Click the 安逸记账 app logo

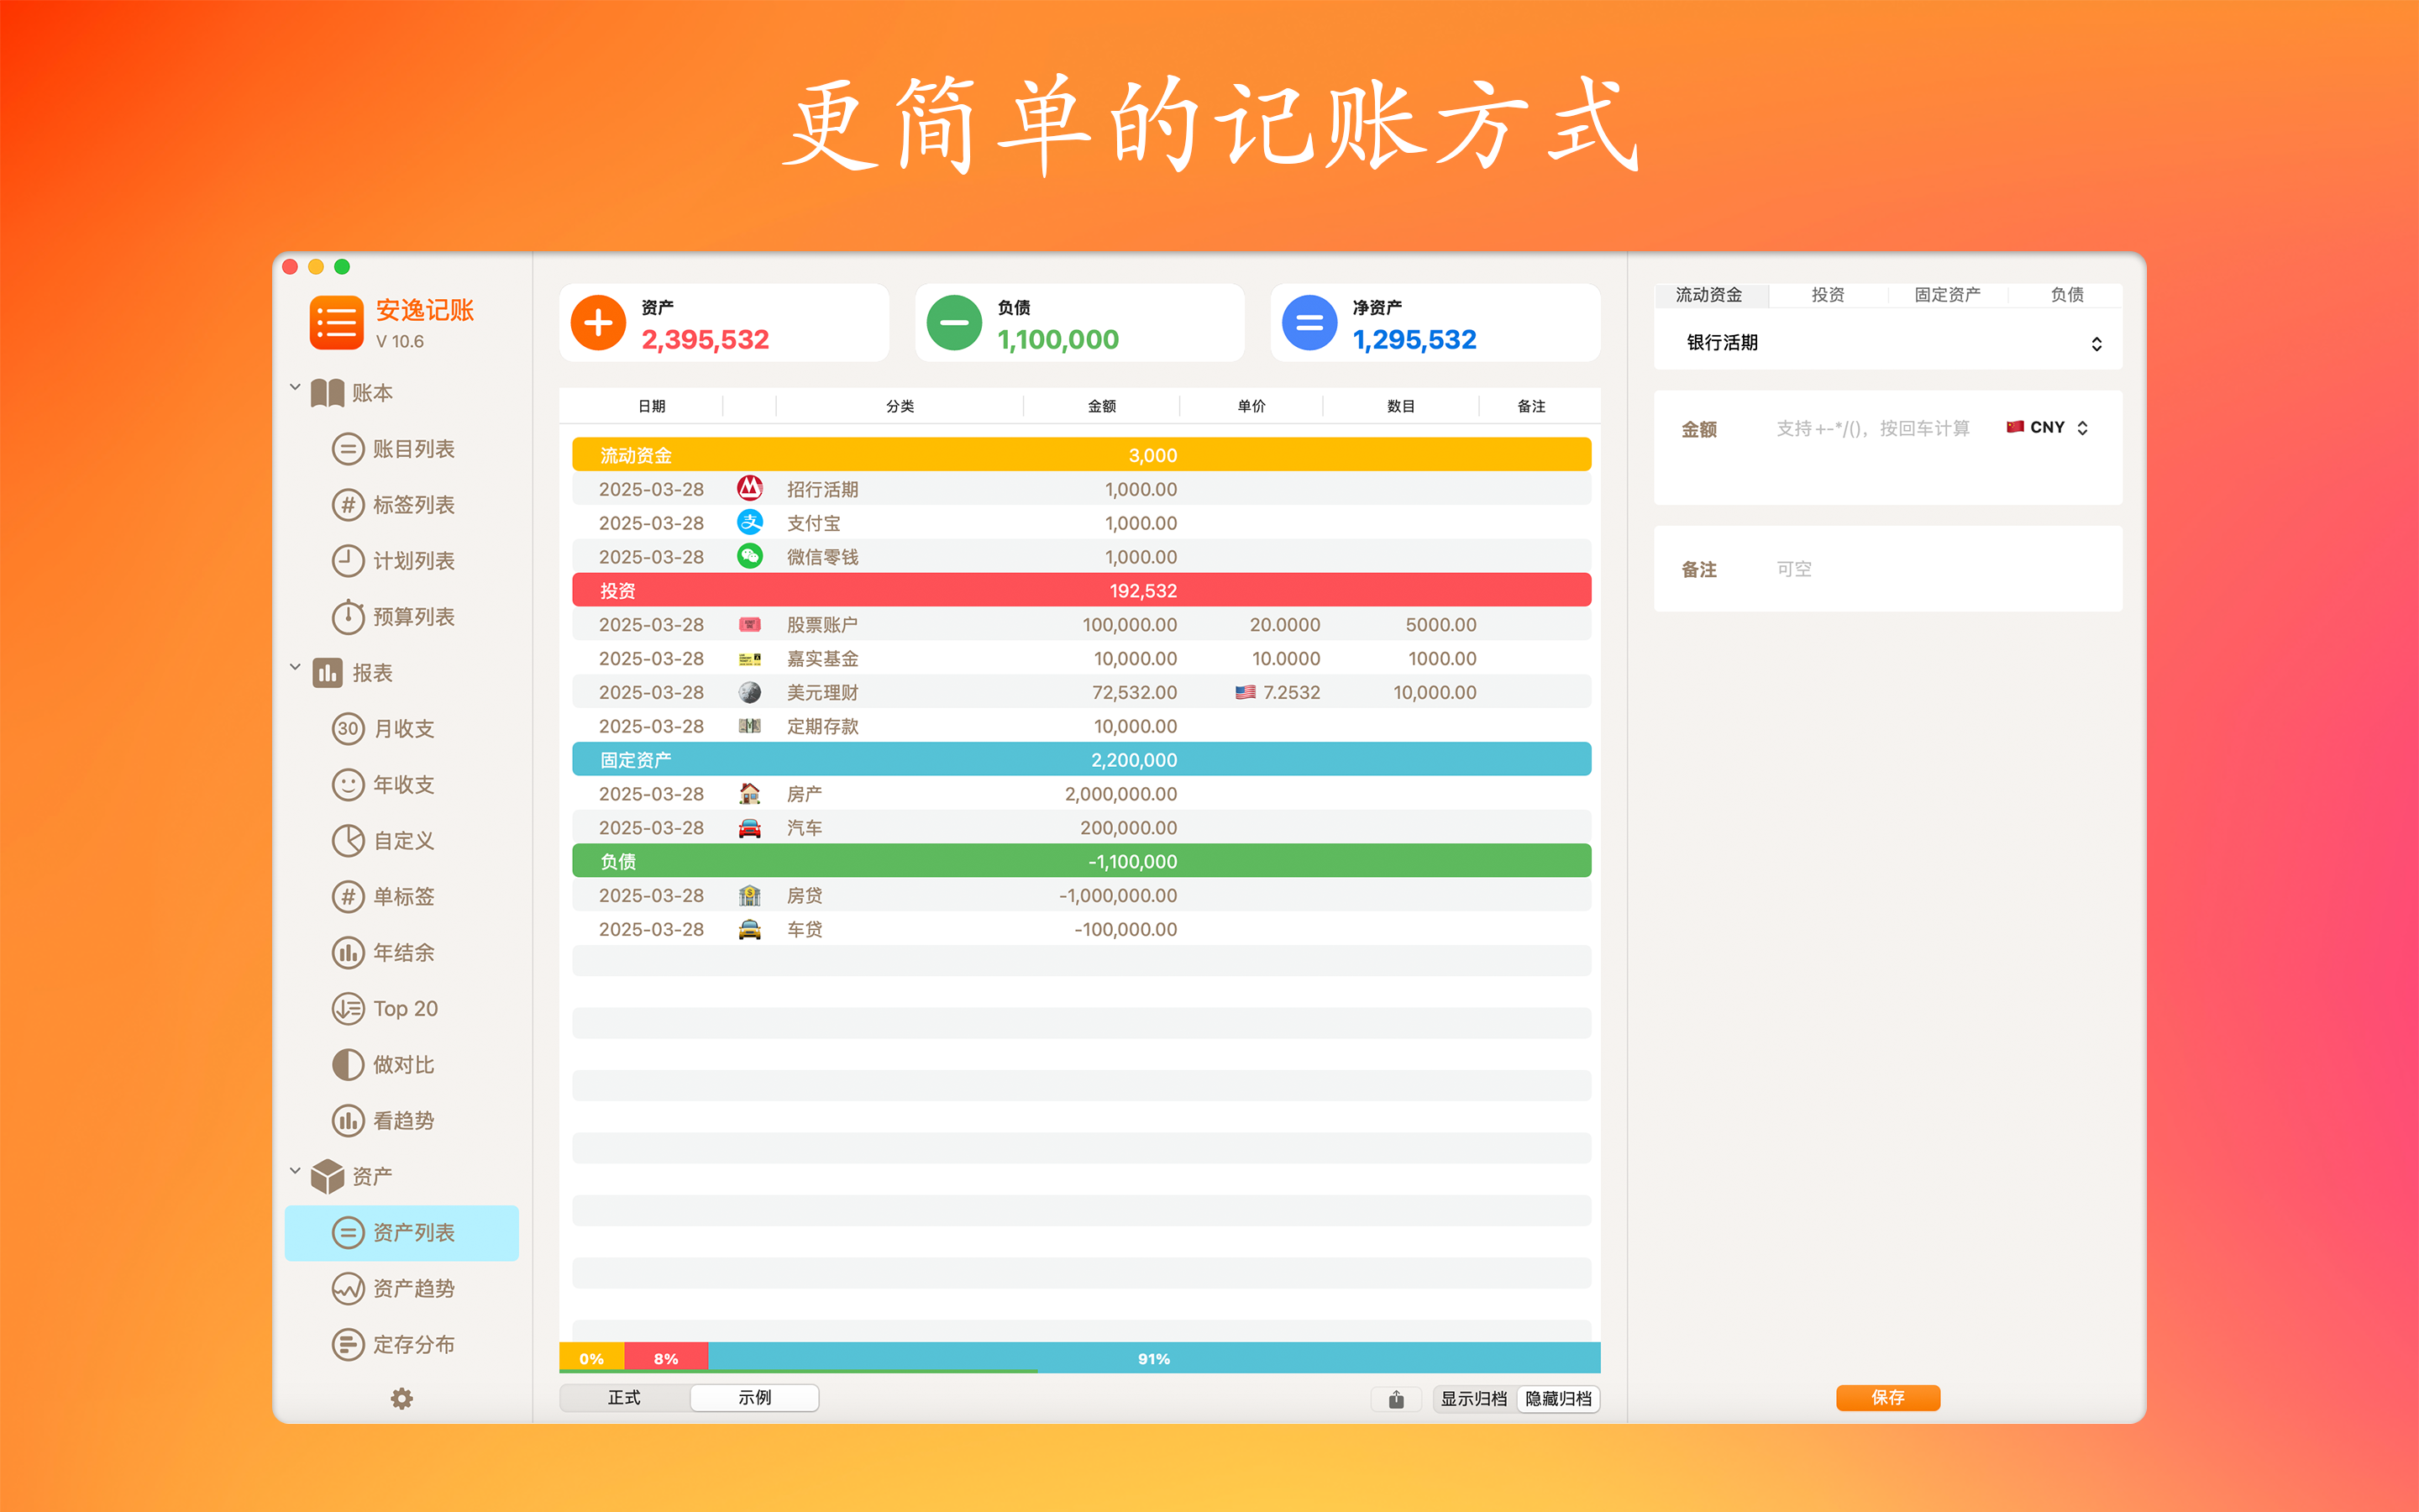point(336,323)
